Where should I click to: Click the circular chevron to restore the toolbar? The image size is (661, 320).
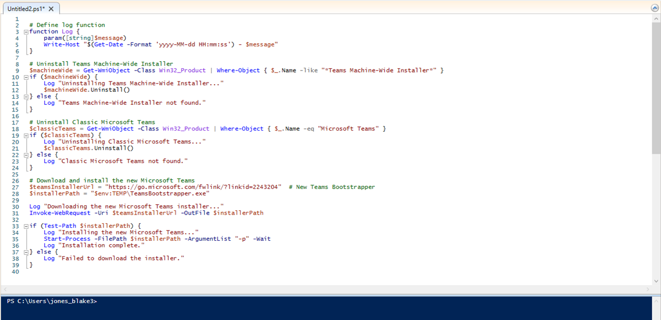point(654,8)
